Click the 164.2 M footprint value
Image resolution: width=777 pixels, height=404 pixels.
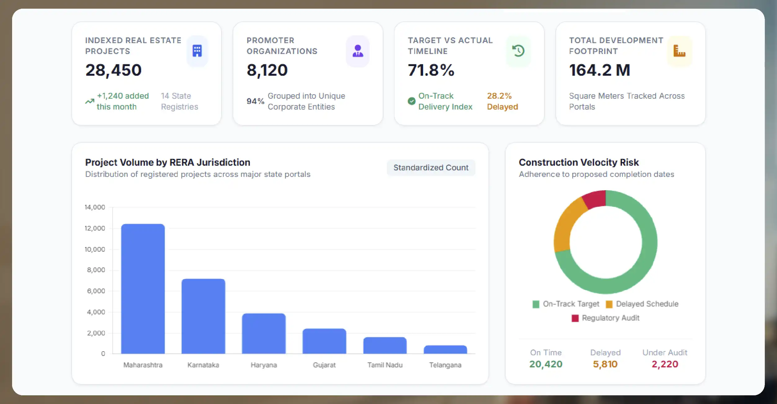click(600, 70)
